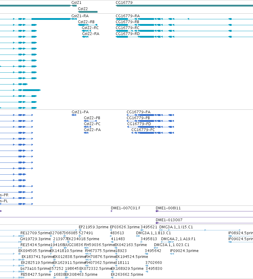Pick the DMG3A.1_1.B13.C1 label
This screenshot has width=253, height=279.
coord(153,233)
